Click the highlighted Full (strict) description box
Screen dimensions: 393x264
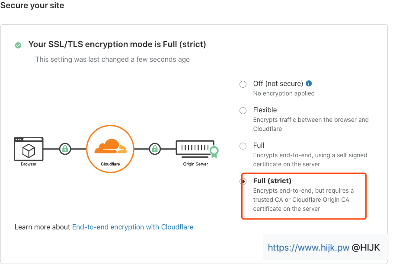click(304, 196)
